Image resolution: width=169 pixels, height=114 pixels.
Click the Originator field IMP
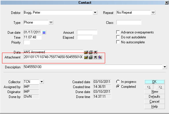(x=31, y=92)
